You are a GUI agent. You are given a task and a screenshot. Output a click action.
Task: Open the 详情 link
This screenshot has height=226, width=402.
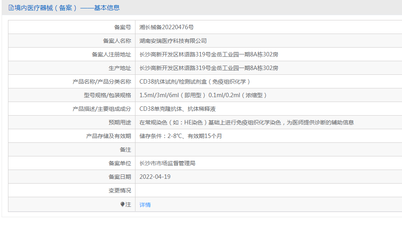pyautogui.click(x=145, y=205)
